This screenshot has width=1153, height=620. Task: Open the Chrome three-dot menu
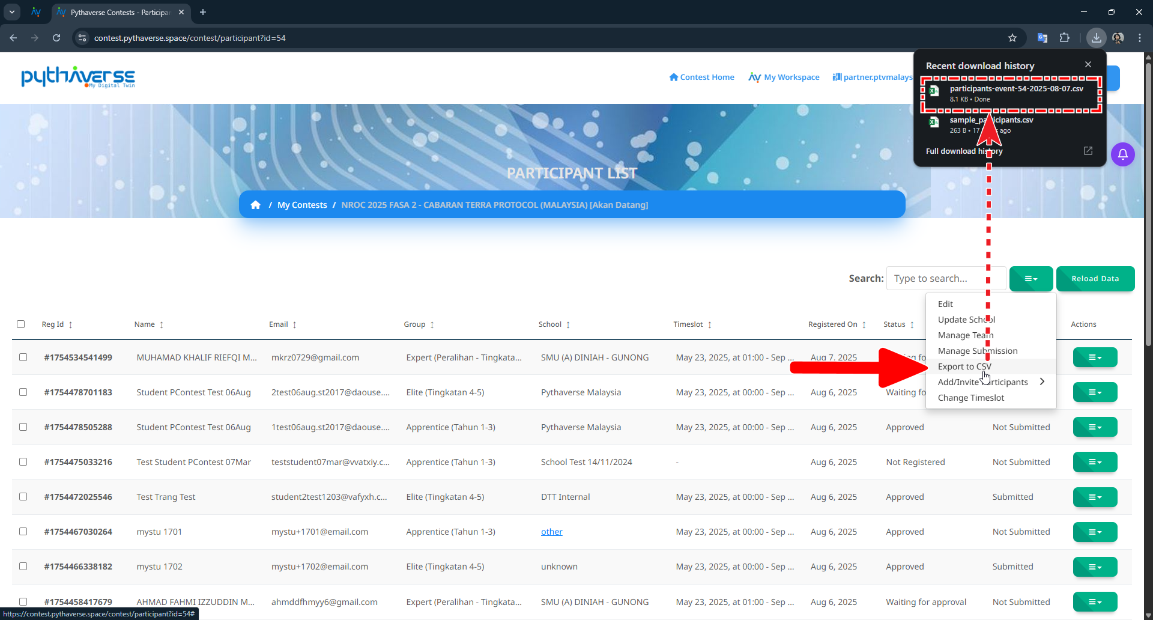(x=1139, y=38)
